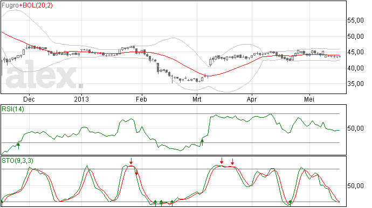Click the STO(9,3,3) panel label

17,161
